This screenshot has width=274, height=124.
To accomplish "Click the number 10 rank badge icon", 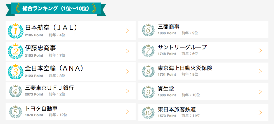I will 148,113.
